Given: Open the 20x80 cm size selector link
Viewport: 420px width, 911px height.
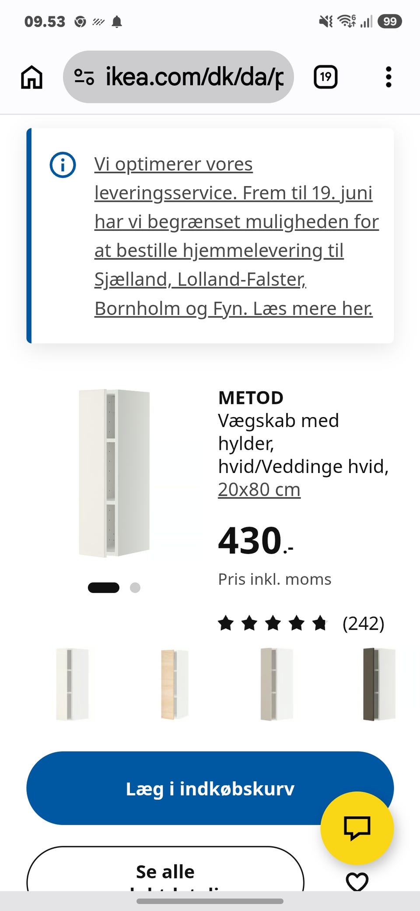Looking at the screenshot, I should click(x=259, y=490).
